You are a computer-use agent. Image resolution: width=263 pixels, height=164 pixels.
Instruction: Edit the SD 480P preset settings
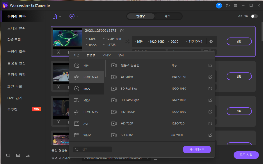(210, 135)
